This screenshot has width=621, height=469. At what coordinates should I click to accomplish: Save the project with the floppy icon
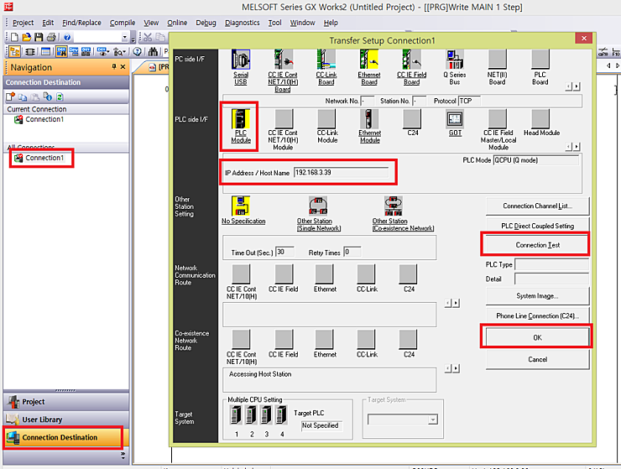39,37
